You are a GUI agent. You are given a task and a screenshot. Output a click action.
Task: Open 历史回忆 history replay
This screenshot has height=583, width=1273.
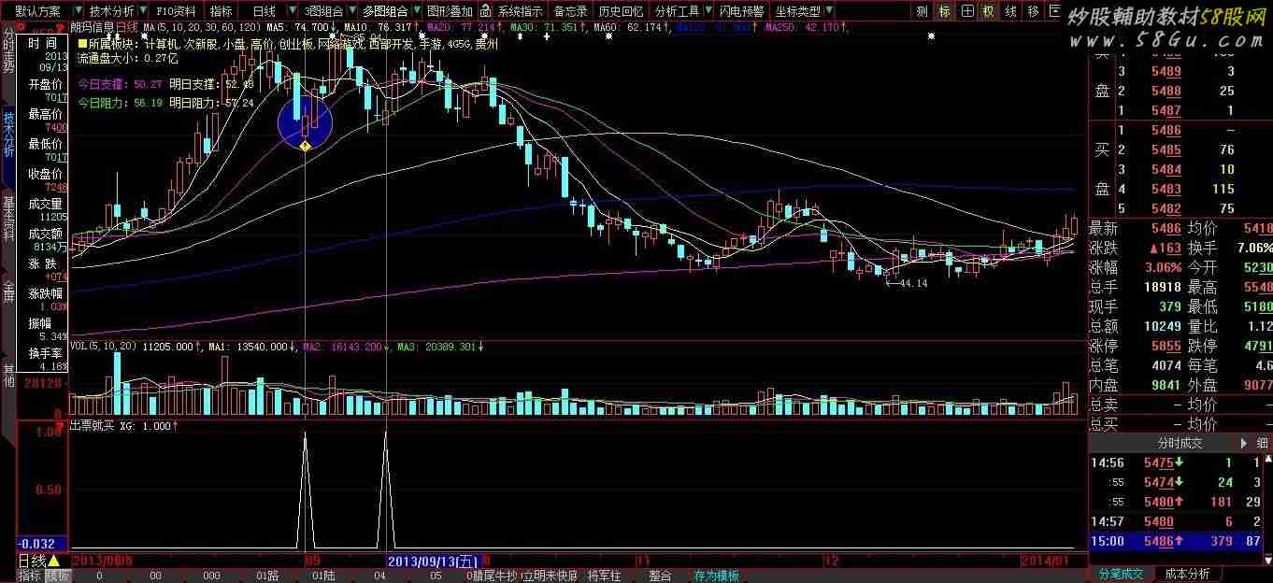coord(621,11)
